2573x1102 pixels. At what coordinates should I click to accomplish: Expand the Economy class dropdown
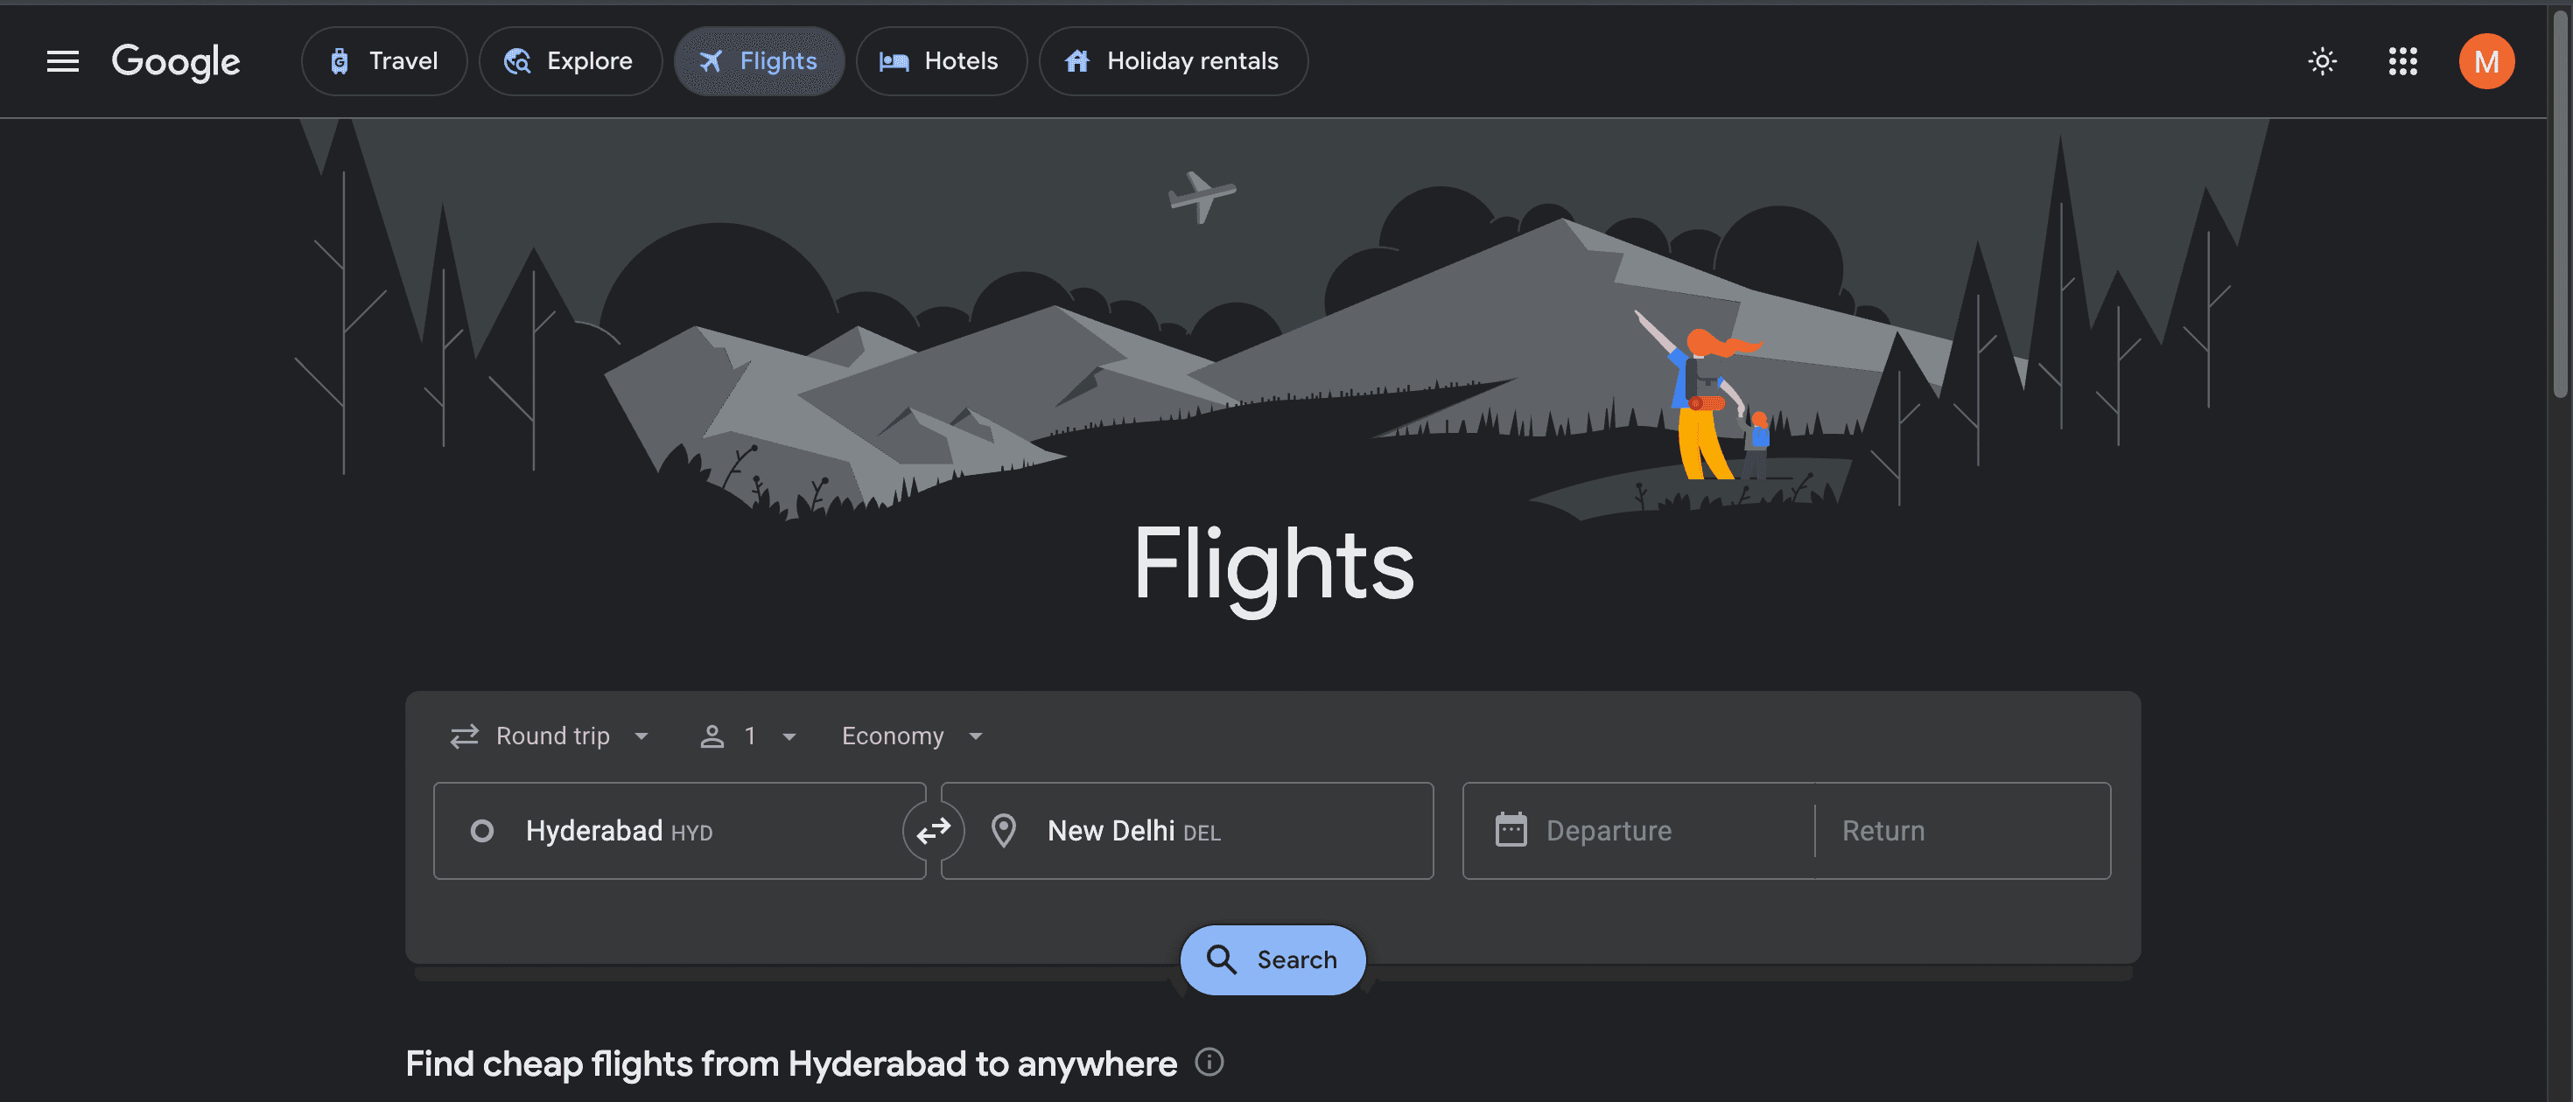pos(911,736)
